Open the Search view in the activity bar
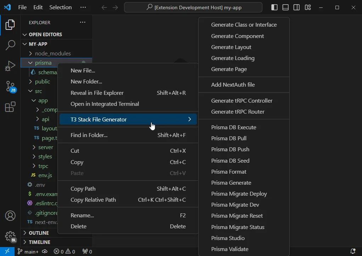 [x=10, y=45]
